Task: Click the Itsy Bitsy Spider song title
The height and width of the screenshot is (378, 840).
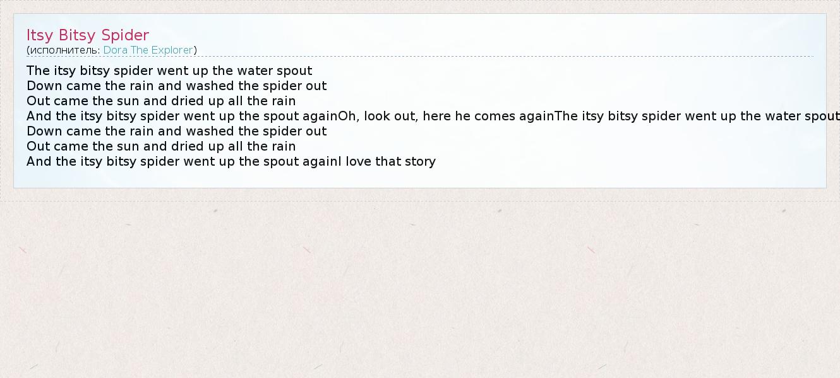Action: pos(88,35)
